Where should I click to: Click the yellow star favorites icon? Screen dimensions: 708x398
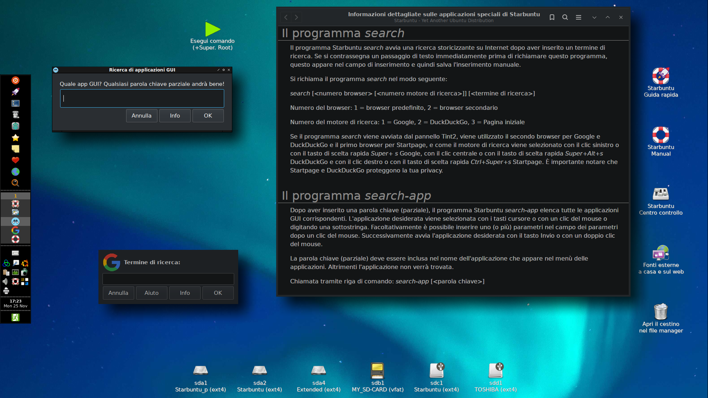click(x=15, y=137)
